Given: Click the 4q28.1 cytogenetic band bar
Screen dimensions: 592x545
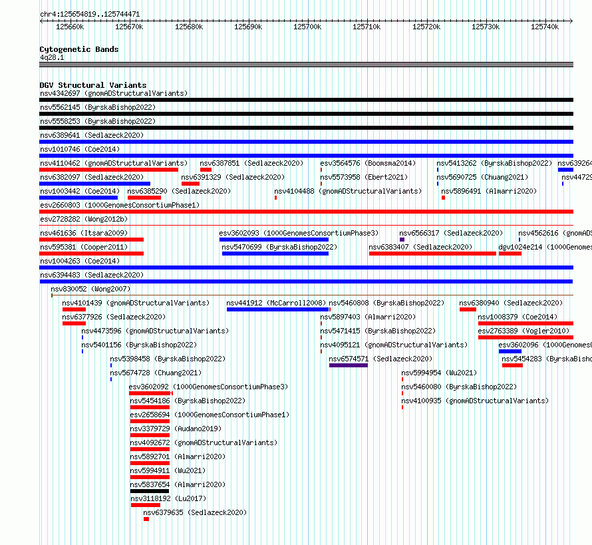Looking at the screenshot, I should [x=306, y=65].
